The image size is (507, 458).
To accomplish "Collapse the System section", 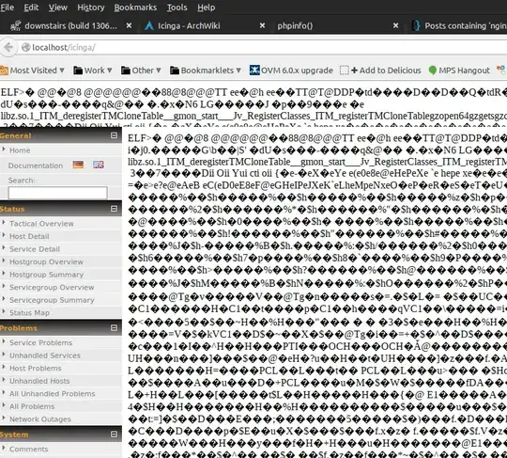I will [114, 434].
